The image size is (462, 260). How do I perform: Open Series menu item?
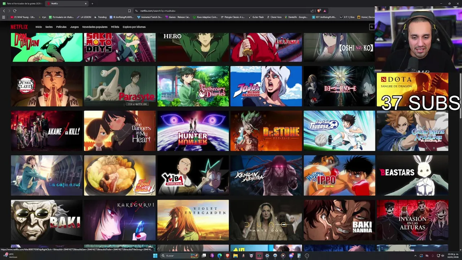(x=49, y=27)
